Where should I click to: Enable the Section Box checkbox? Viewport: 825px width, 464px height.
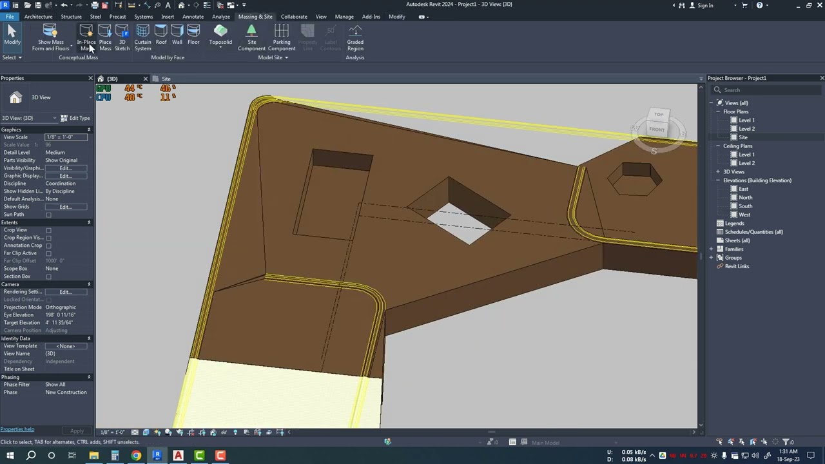(48, 276)
